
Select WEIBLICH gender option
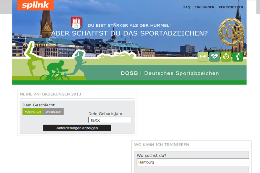[x=54, y=112]
